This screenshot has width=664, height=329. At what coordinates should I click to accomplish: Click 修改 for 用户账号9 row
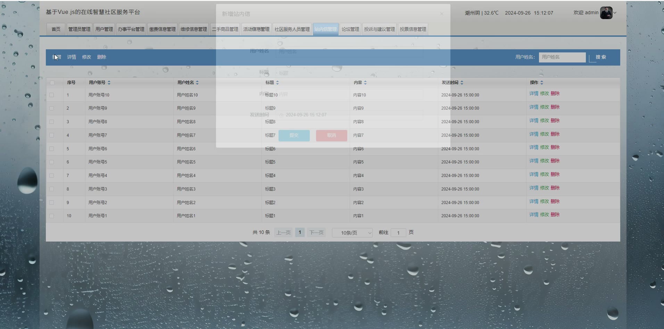click(x=545, y=107)
